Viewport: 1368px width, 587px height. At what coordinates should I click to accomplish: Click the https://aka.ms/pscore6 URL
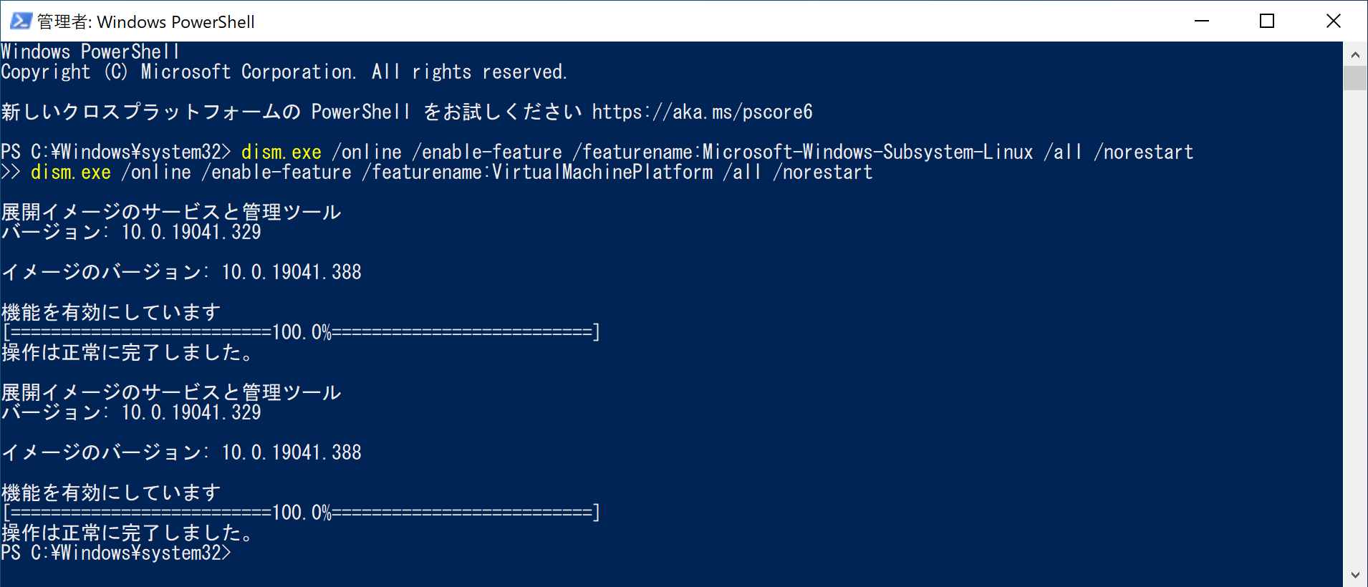click(702, 112)
